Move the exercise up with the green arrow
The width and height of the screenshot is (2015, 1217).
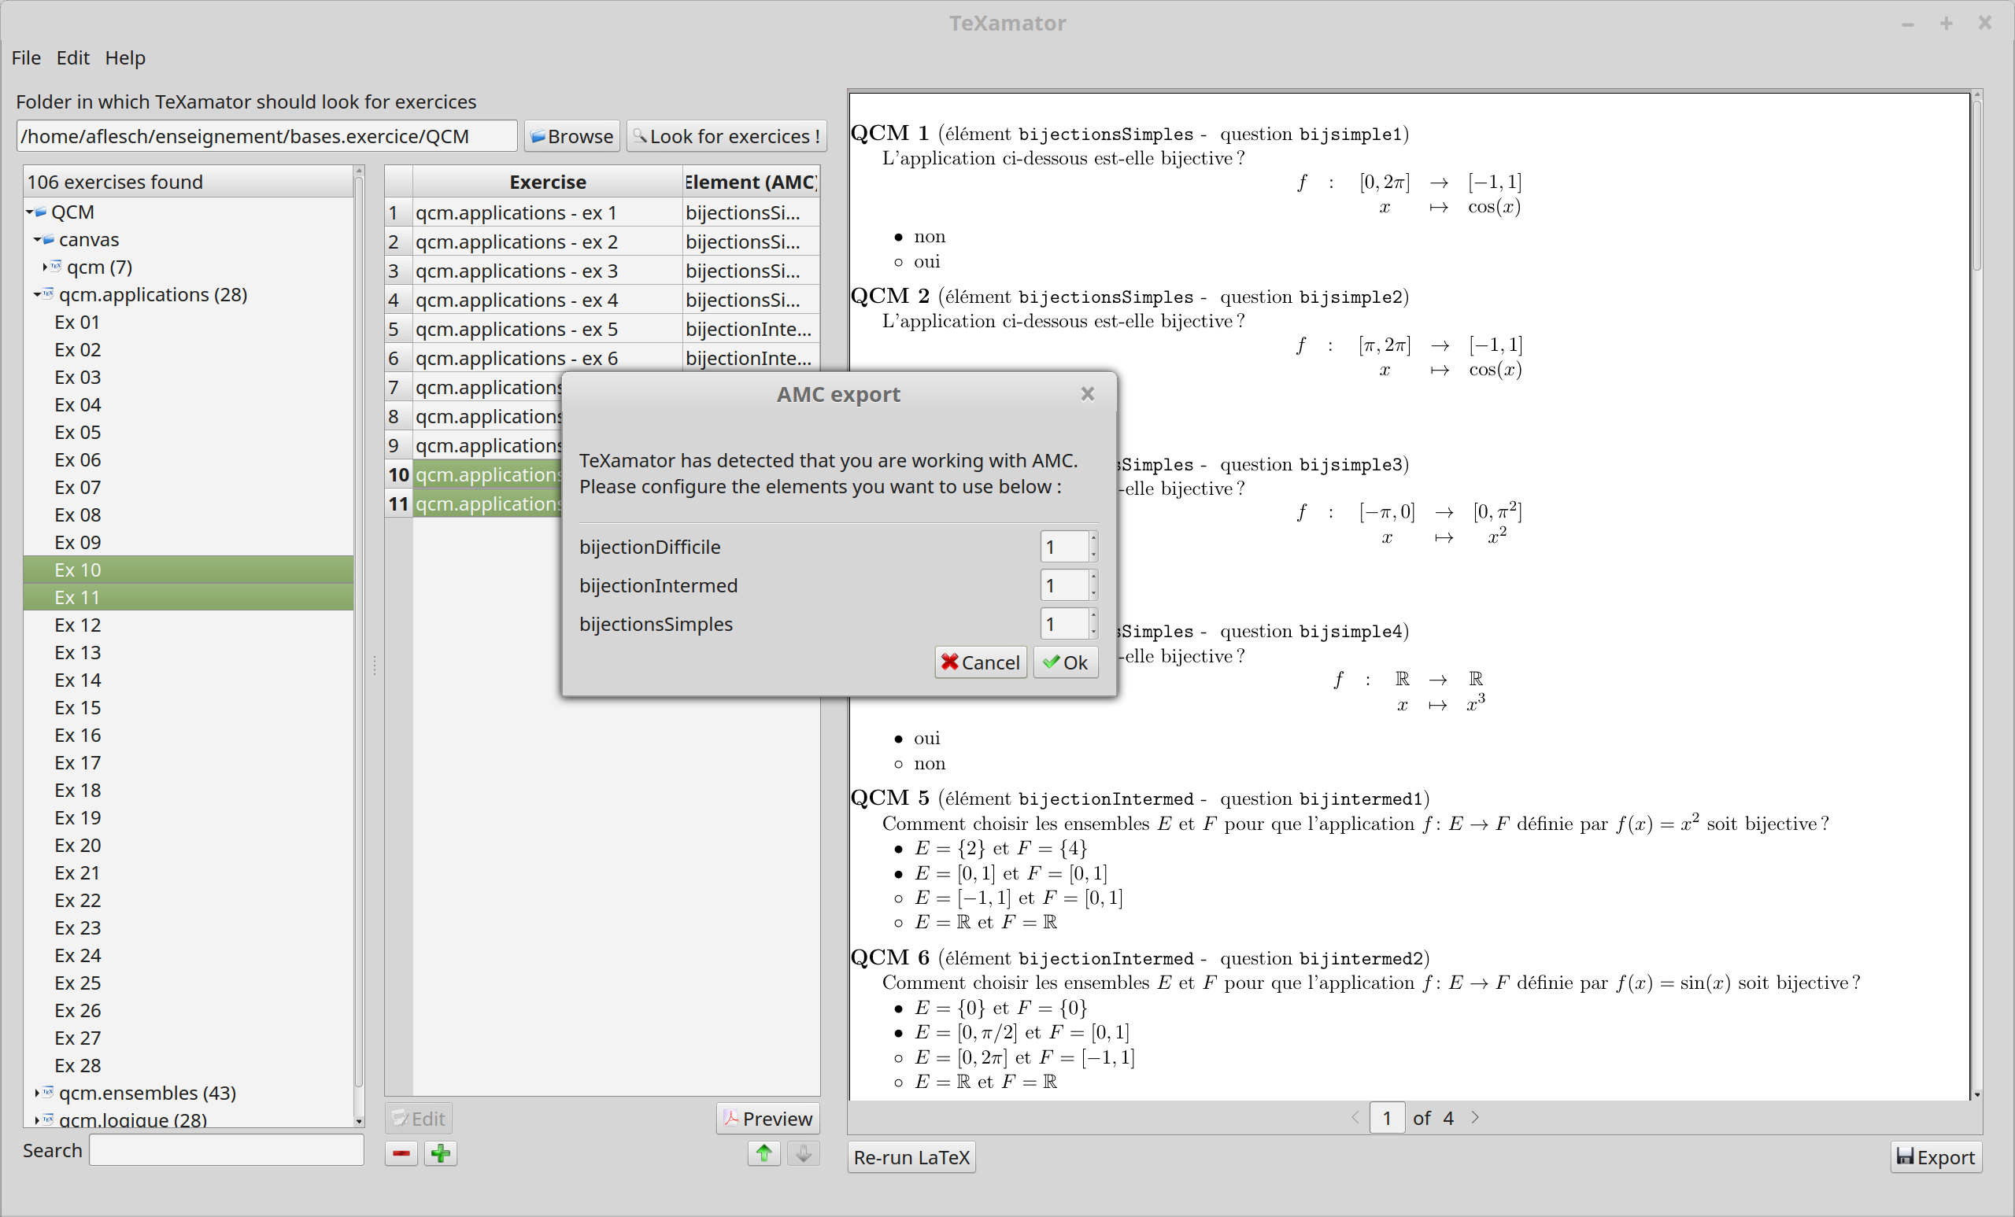point(763,1153)
